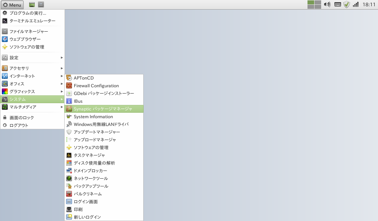
Task: Open the volume speaker icon
Action: tap(327, 4)
